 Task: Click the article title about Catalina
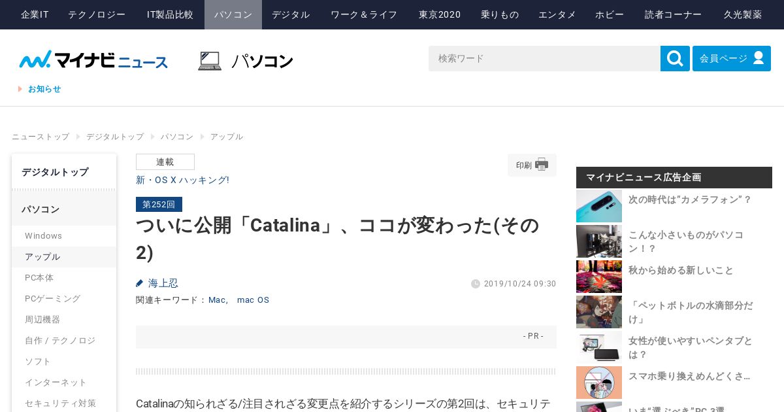pos(338,239)
